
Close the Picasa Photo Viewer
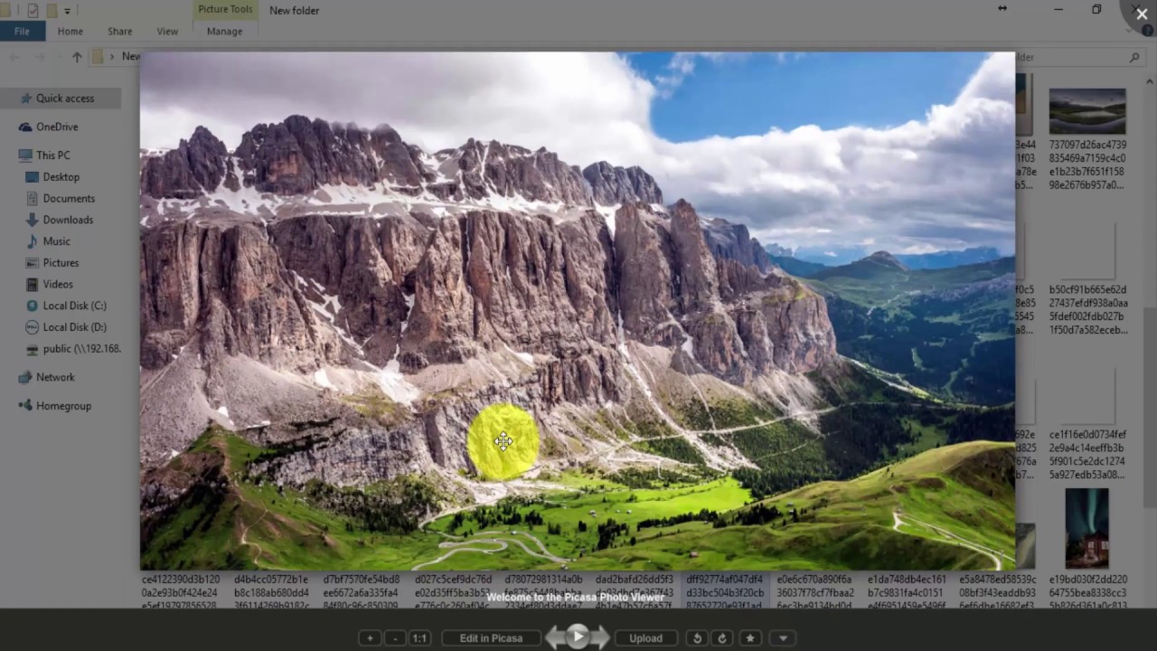[x=1142, y=14]
